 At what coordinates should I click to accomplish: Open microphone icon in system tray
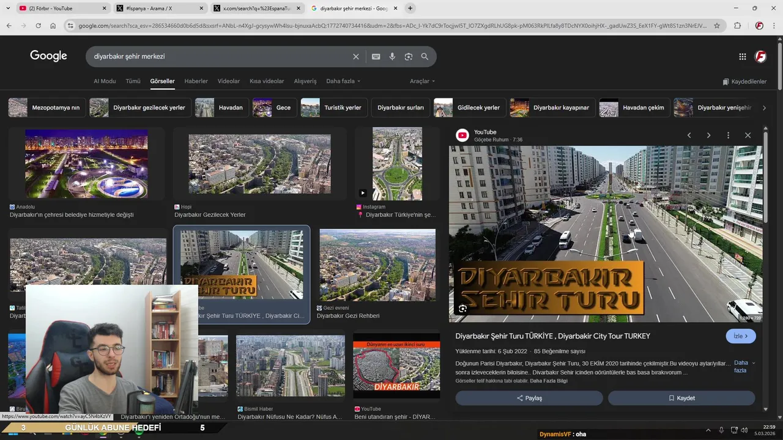[721, 430]
